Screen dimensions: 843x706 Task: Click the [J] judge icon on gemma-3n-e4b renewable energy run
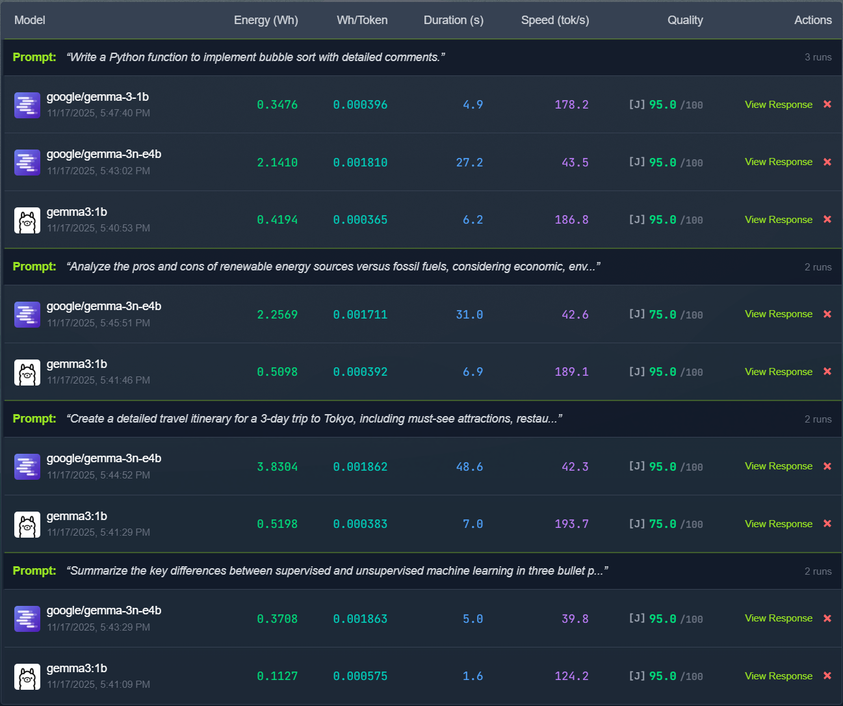pyautogui.click(x=636, y=314)
